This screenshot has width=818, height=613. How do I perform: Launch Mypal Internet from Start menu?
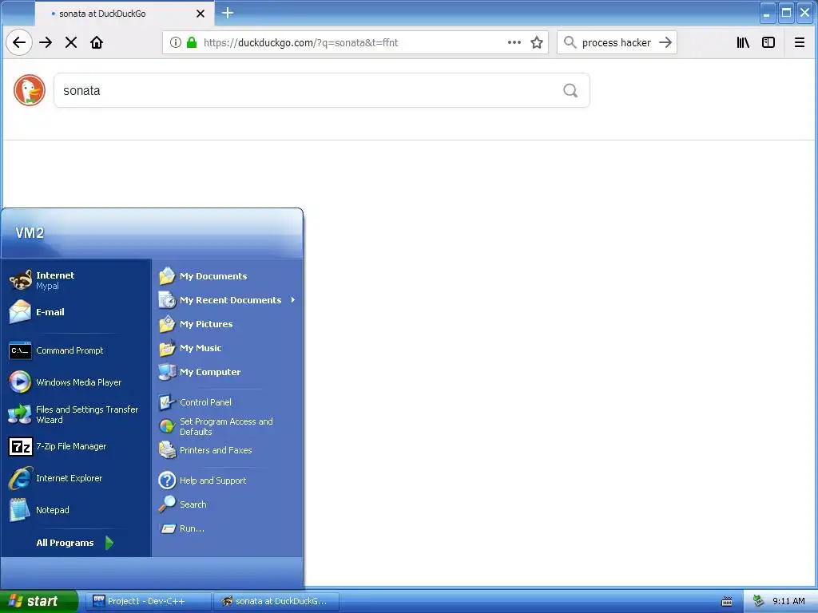tap(76, 280)
